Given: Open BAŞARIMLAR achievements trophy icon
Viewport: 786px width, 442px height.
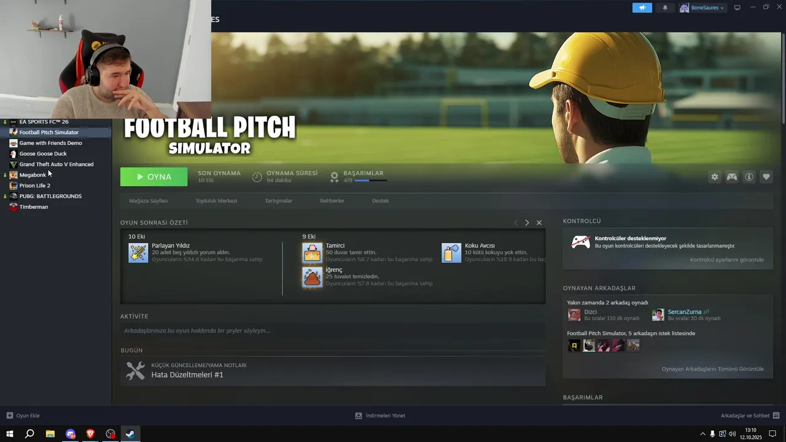Looking at the screenshot, I should pyautogui.click(x=334, y=177).
